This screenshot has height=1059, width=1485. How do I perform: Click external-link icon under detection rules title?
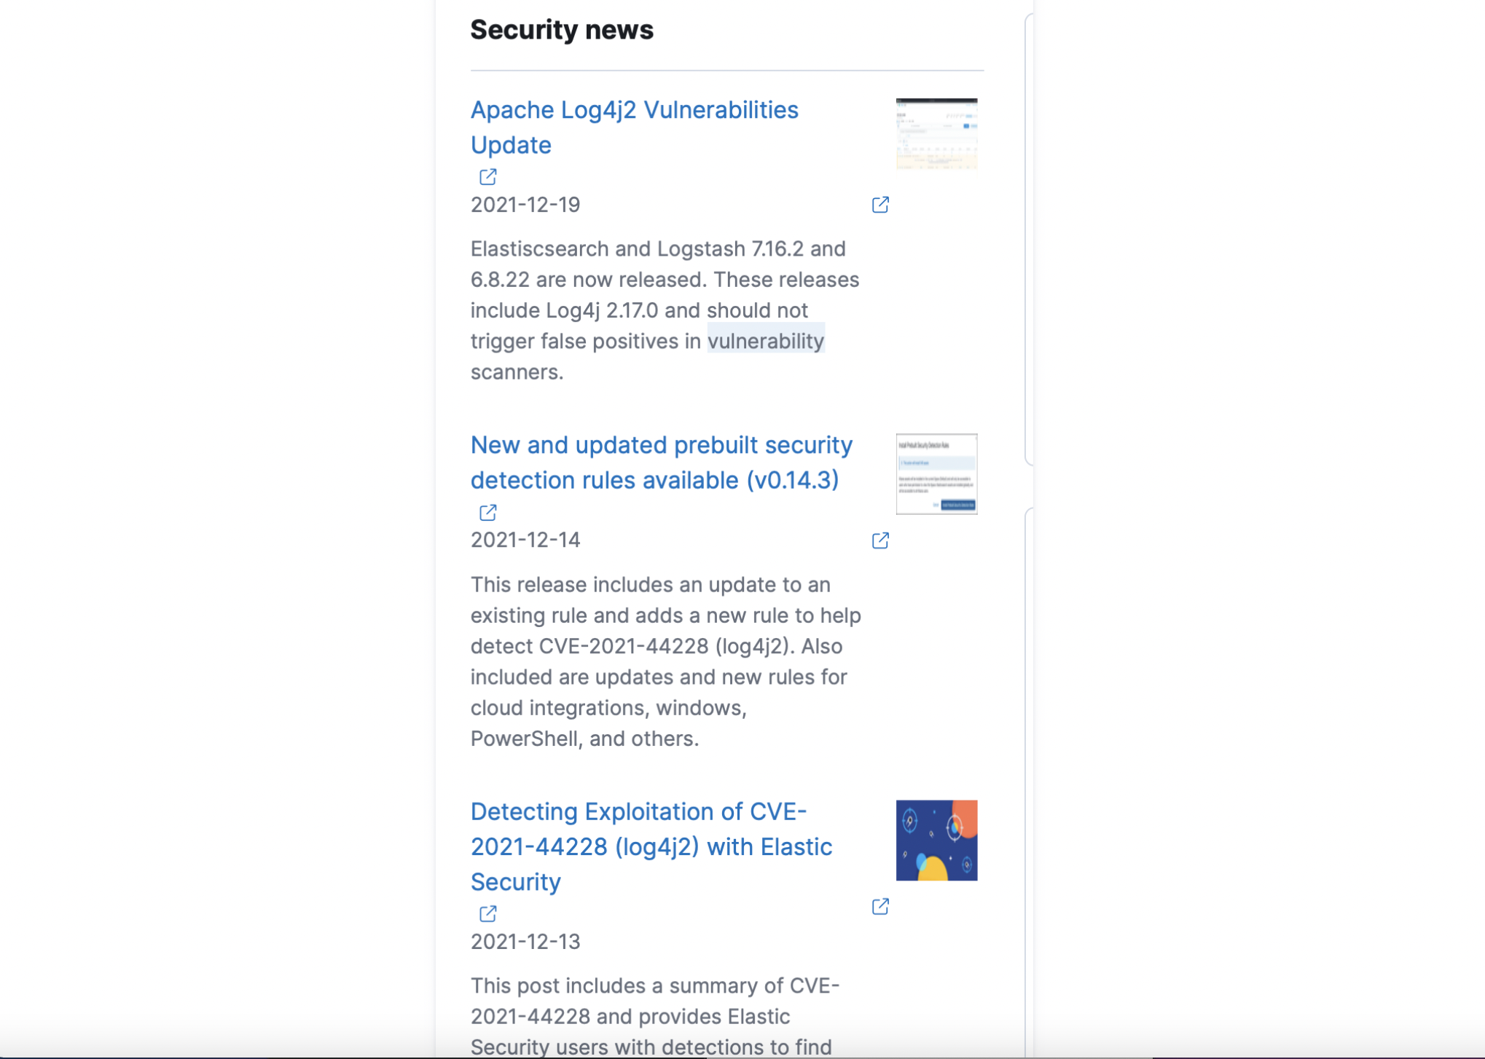pyautogui.click(x=487, y=513)
